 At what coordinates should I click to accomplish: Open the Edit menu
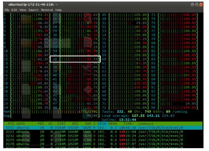[14, 10]
